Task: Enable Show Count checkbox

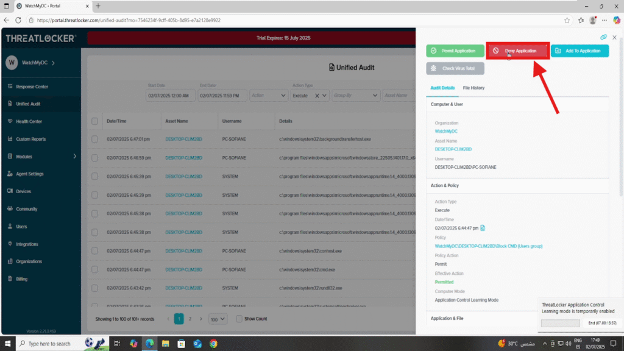Action: coord(239,319)
